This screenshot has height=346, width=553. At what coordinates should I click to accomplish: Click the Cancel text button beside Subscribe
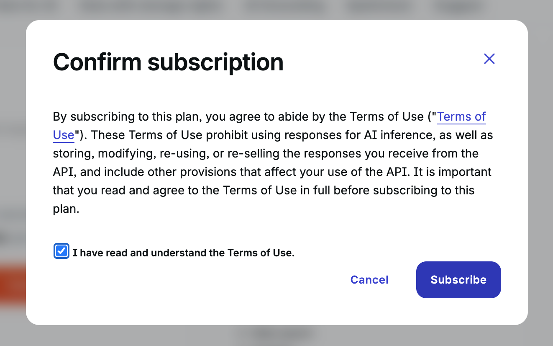click(x=369, y=280)
